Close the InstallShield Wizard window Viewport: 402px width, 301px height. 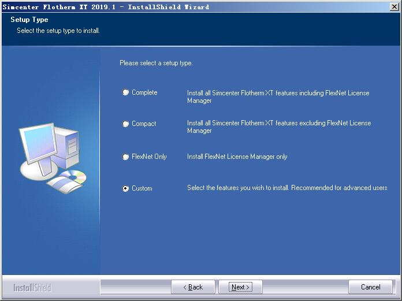394,7
